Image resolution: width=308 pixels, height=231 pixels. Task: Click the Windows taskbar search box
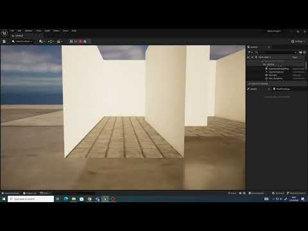click(x=31, y=199)
